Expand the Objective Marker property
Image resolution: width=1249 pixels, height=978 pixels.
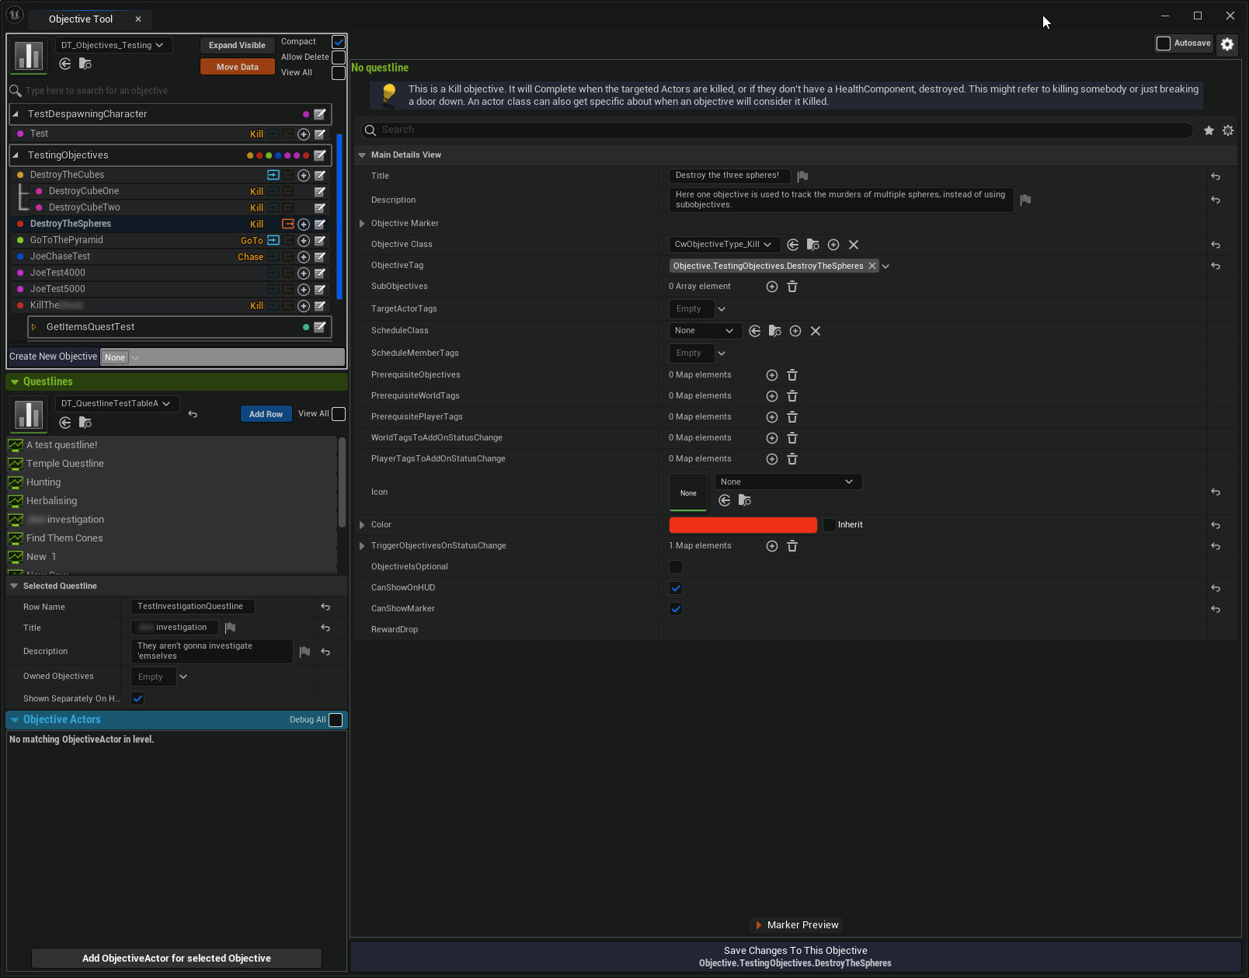[x=362, y=224]
